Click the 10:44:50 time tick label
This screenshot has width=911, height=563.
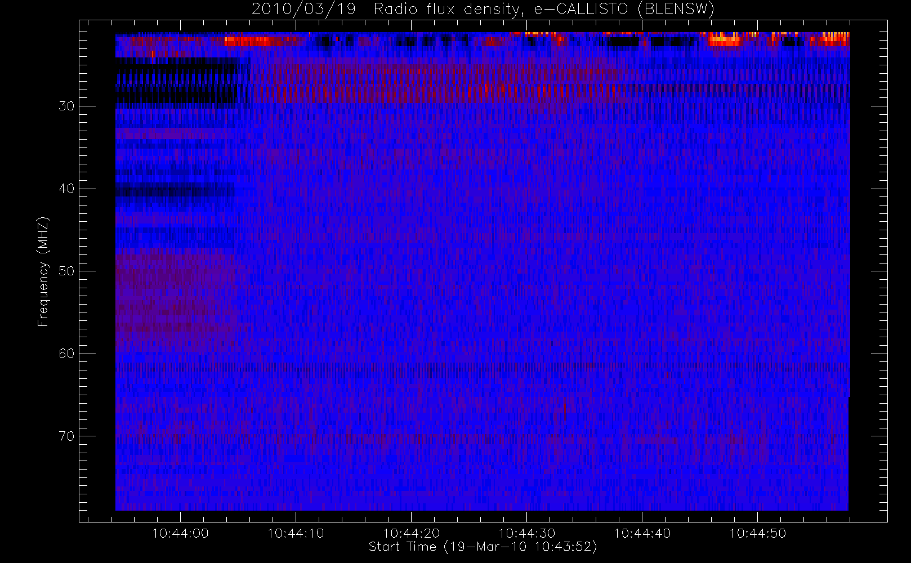pos(757,533)
